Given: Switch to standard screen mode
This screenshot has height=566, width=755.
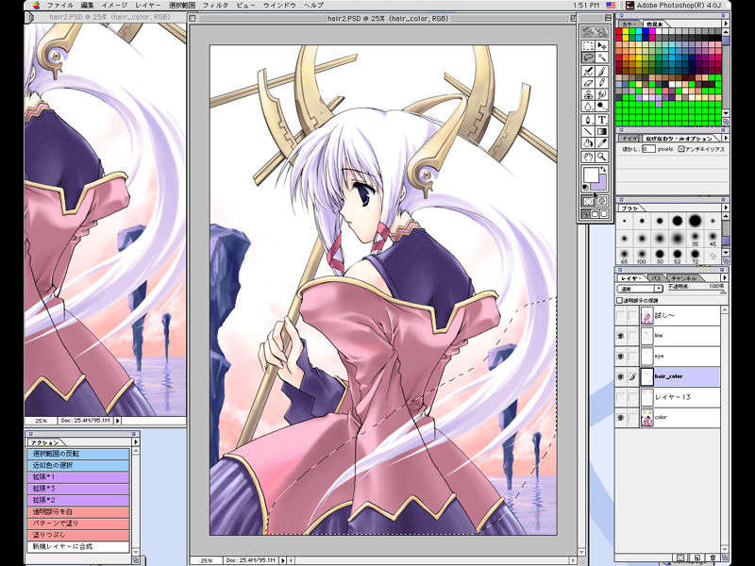Looking at the screenshot, I should coord(586,214).
